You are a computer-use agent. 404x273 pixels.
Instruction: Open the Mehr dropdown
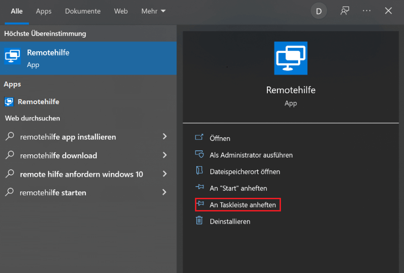click(x=153, y=11)
